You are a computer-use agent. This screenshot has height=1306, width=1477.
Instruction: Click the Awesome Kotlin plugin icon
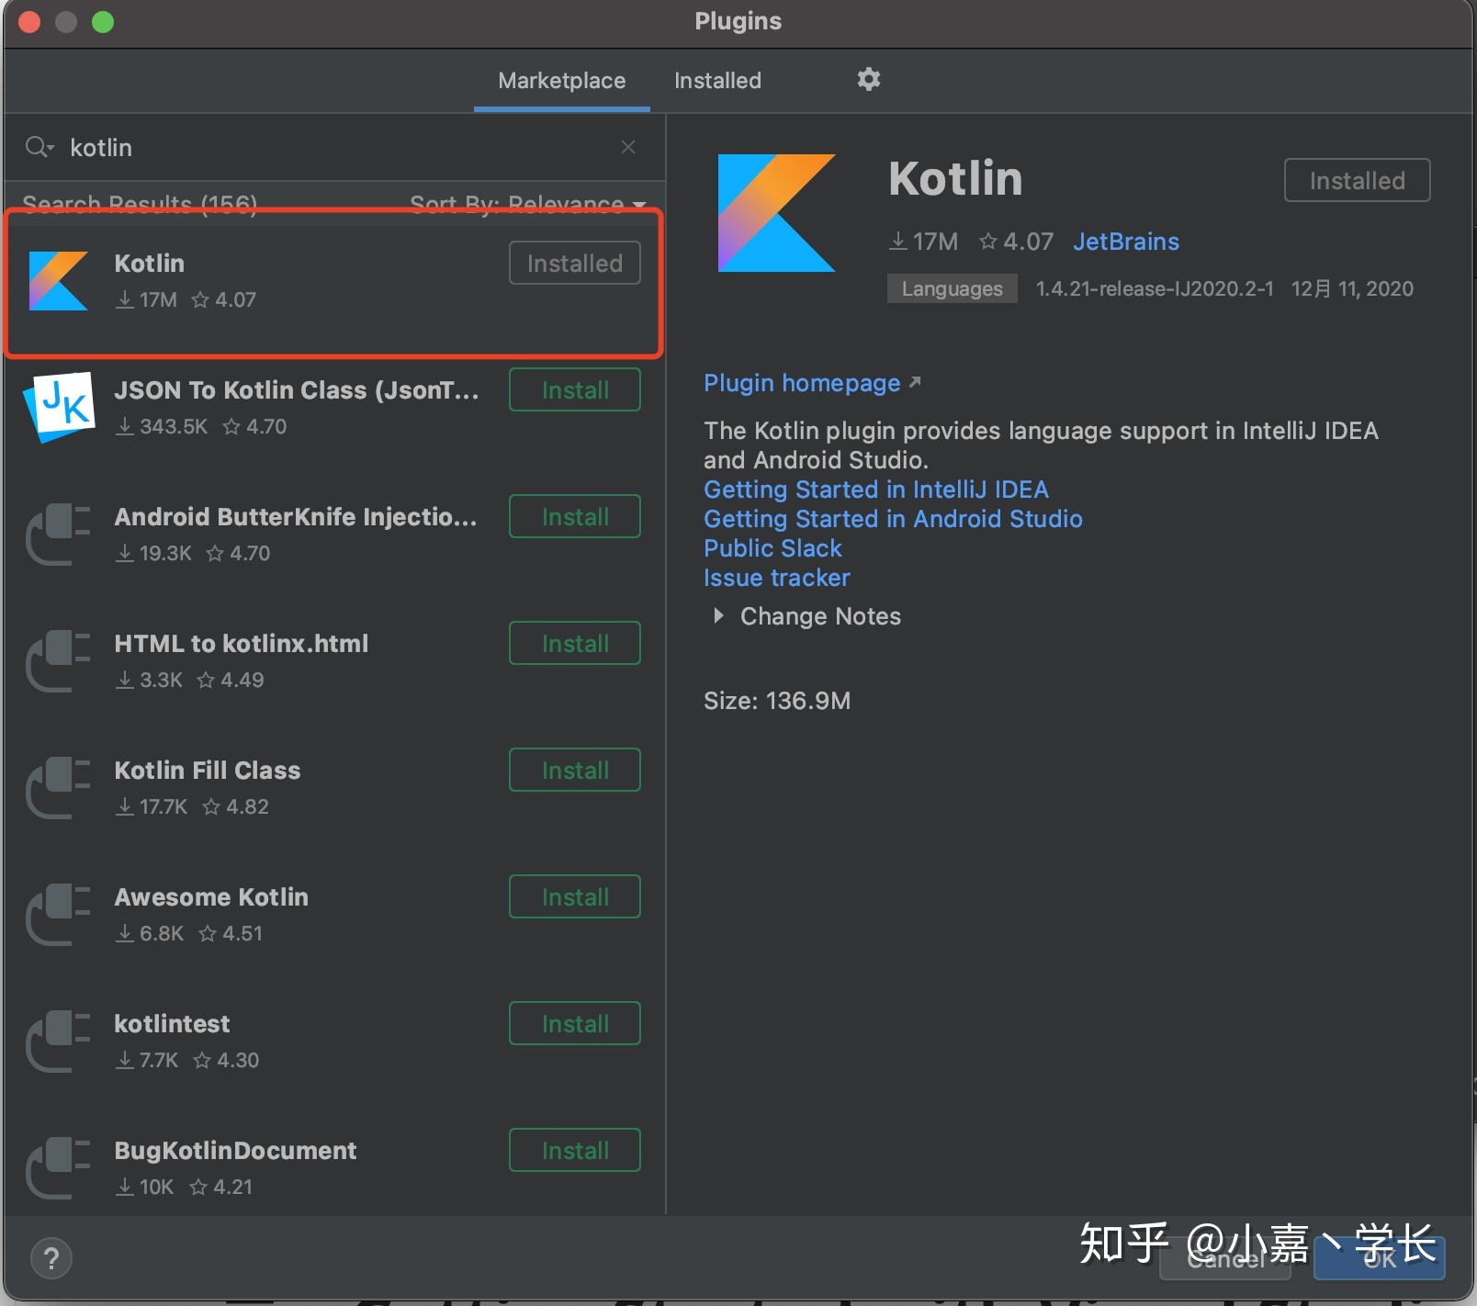click(58, 914)
